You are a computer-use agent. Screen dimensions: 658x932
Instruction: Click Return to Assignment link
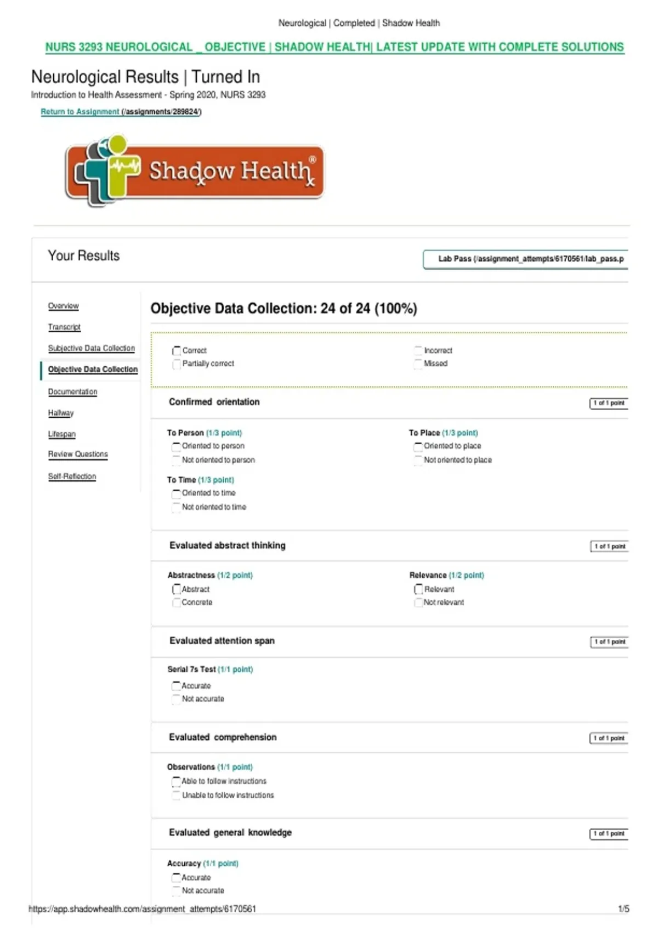click(x=121, y=112)
